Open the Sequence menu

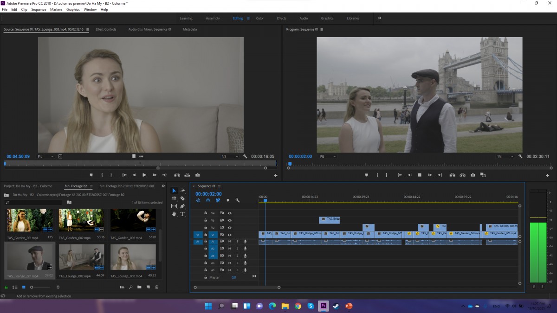click(39, 9)
